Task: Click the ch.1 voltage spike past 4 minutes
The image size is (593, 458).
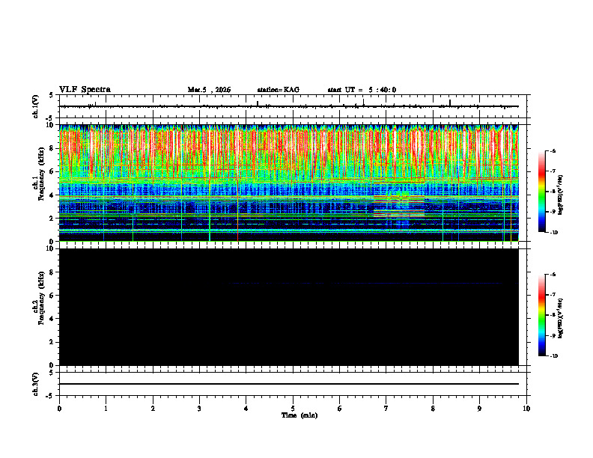Action: point(258,103)
